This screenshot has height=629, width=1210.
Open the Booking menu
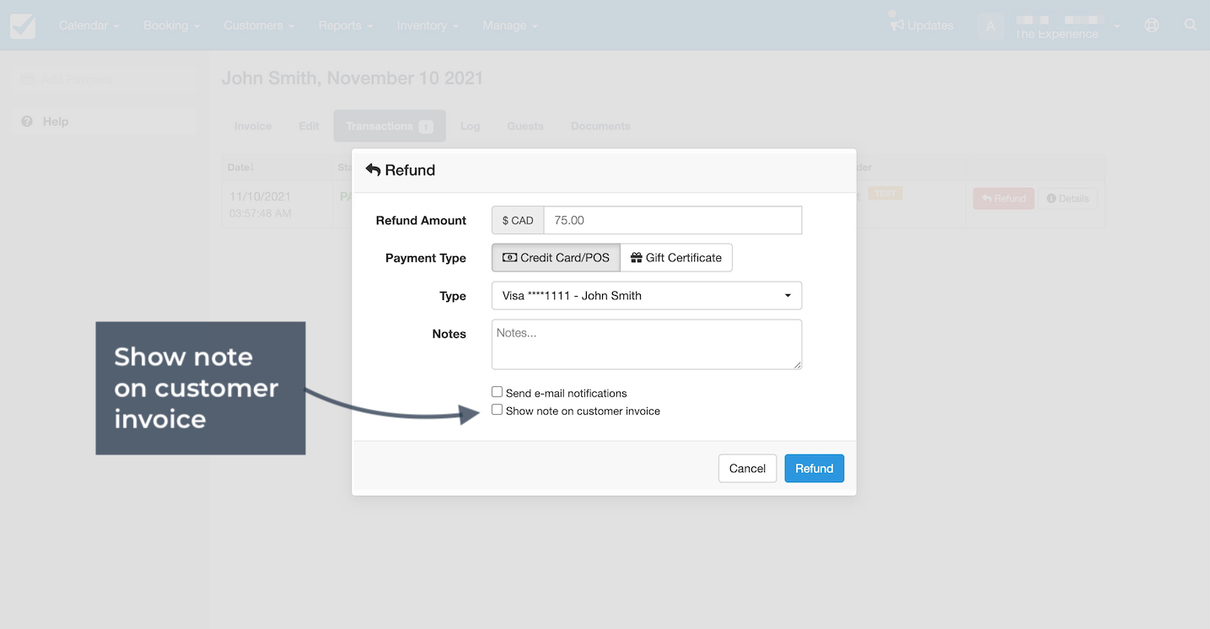click(171, 25)
